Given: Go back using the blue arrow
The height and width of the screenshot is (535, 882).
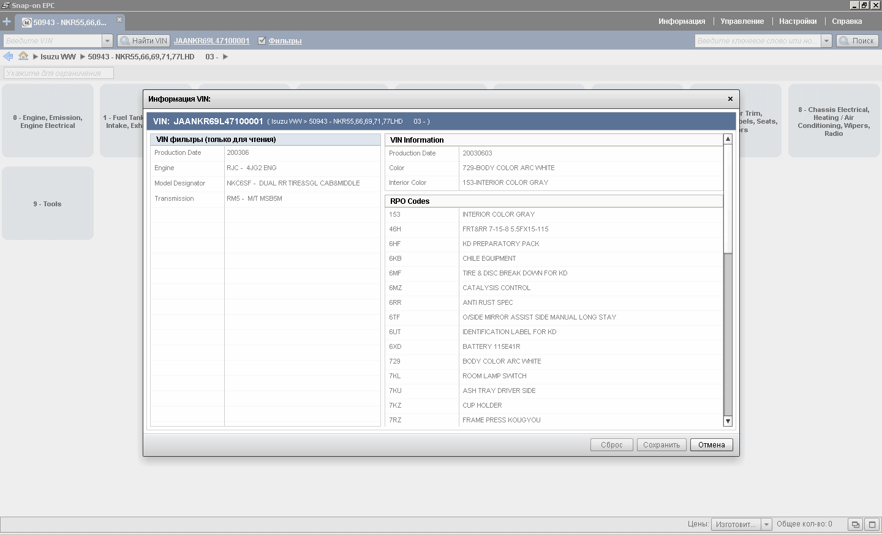Looking at the screenshot, I should click(8, 56).
